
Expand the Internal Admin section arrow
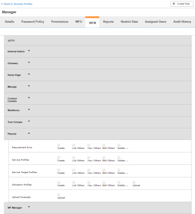pyautogui.click(x=29, y=51)
